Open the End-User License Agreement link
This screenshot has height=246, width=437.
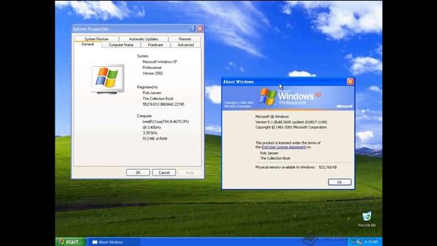[x=283, y=147]
